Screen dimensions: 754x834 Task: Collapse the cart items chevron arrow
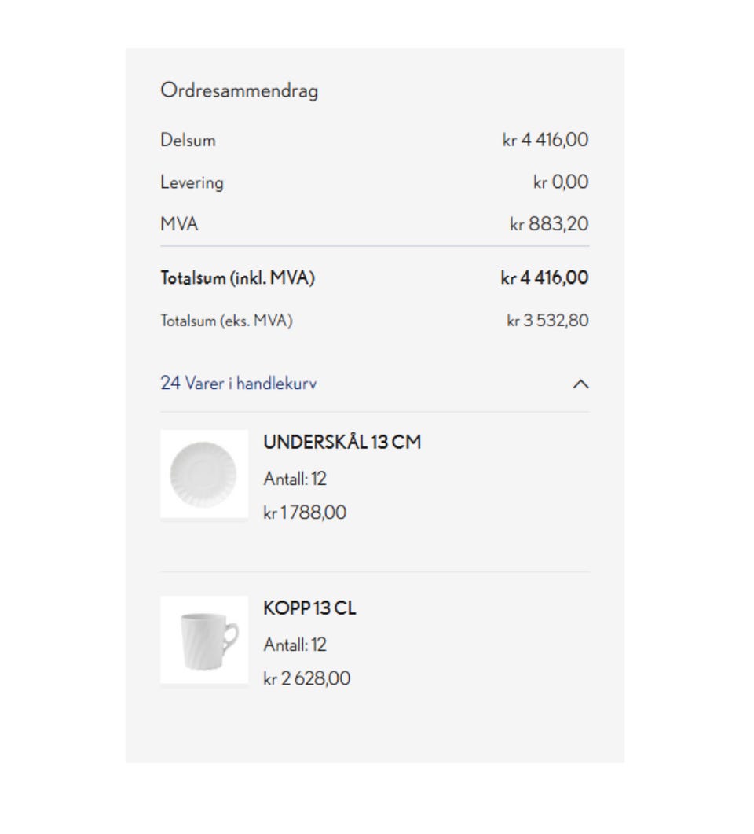tap(580, 384)
